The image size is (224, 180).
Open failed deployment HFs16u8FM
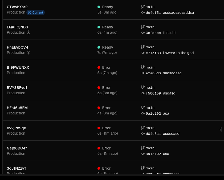pos(17,108)
